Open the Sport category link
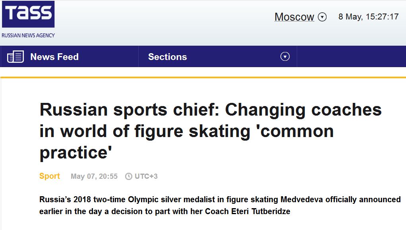 (50, 176)
